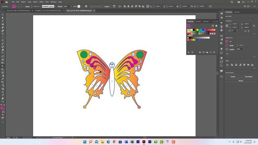Viewport: 258px width, 145px height.
Task: Open the stroke weight dropdown in control bar
Action: tap(40, 6)
